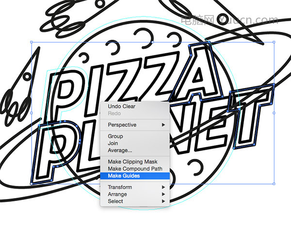Expand the Transform submenu
The width and height of the screenshot is (291, 230).
click(135, 187)
